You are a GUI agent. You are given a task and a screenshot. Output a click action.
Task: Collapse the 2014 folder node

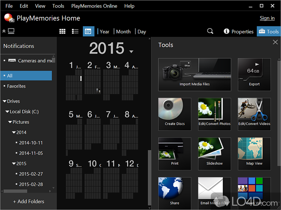click(x=14, y=132)
